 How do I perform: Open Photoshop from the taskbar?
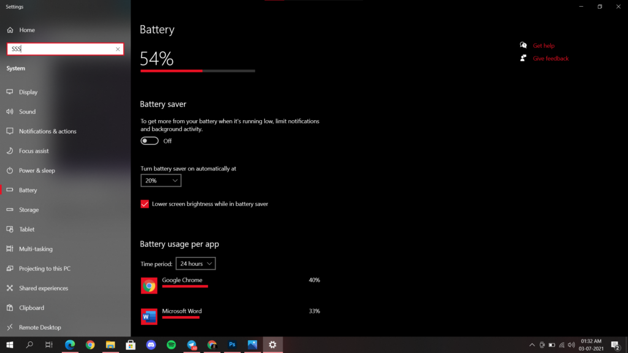click(232, 344)
